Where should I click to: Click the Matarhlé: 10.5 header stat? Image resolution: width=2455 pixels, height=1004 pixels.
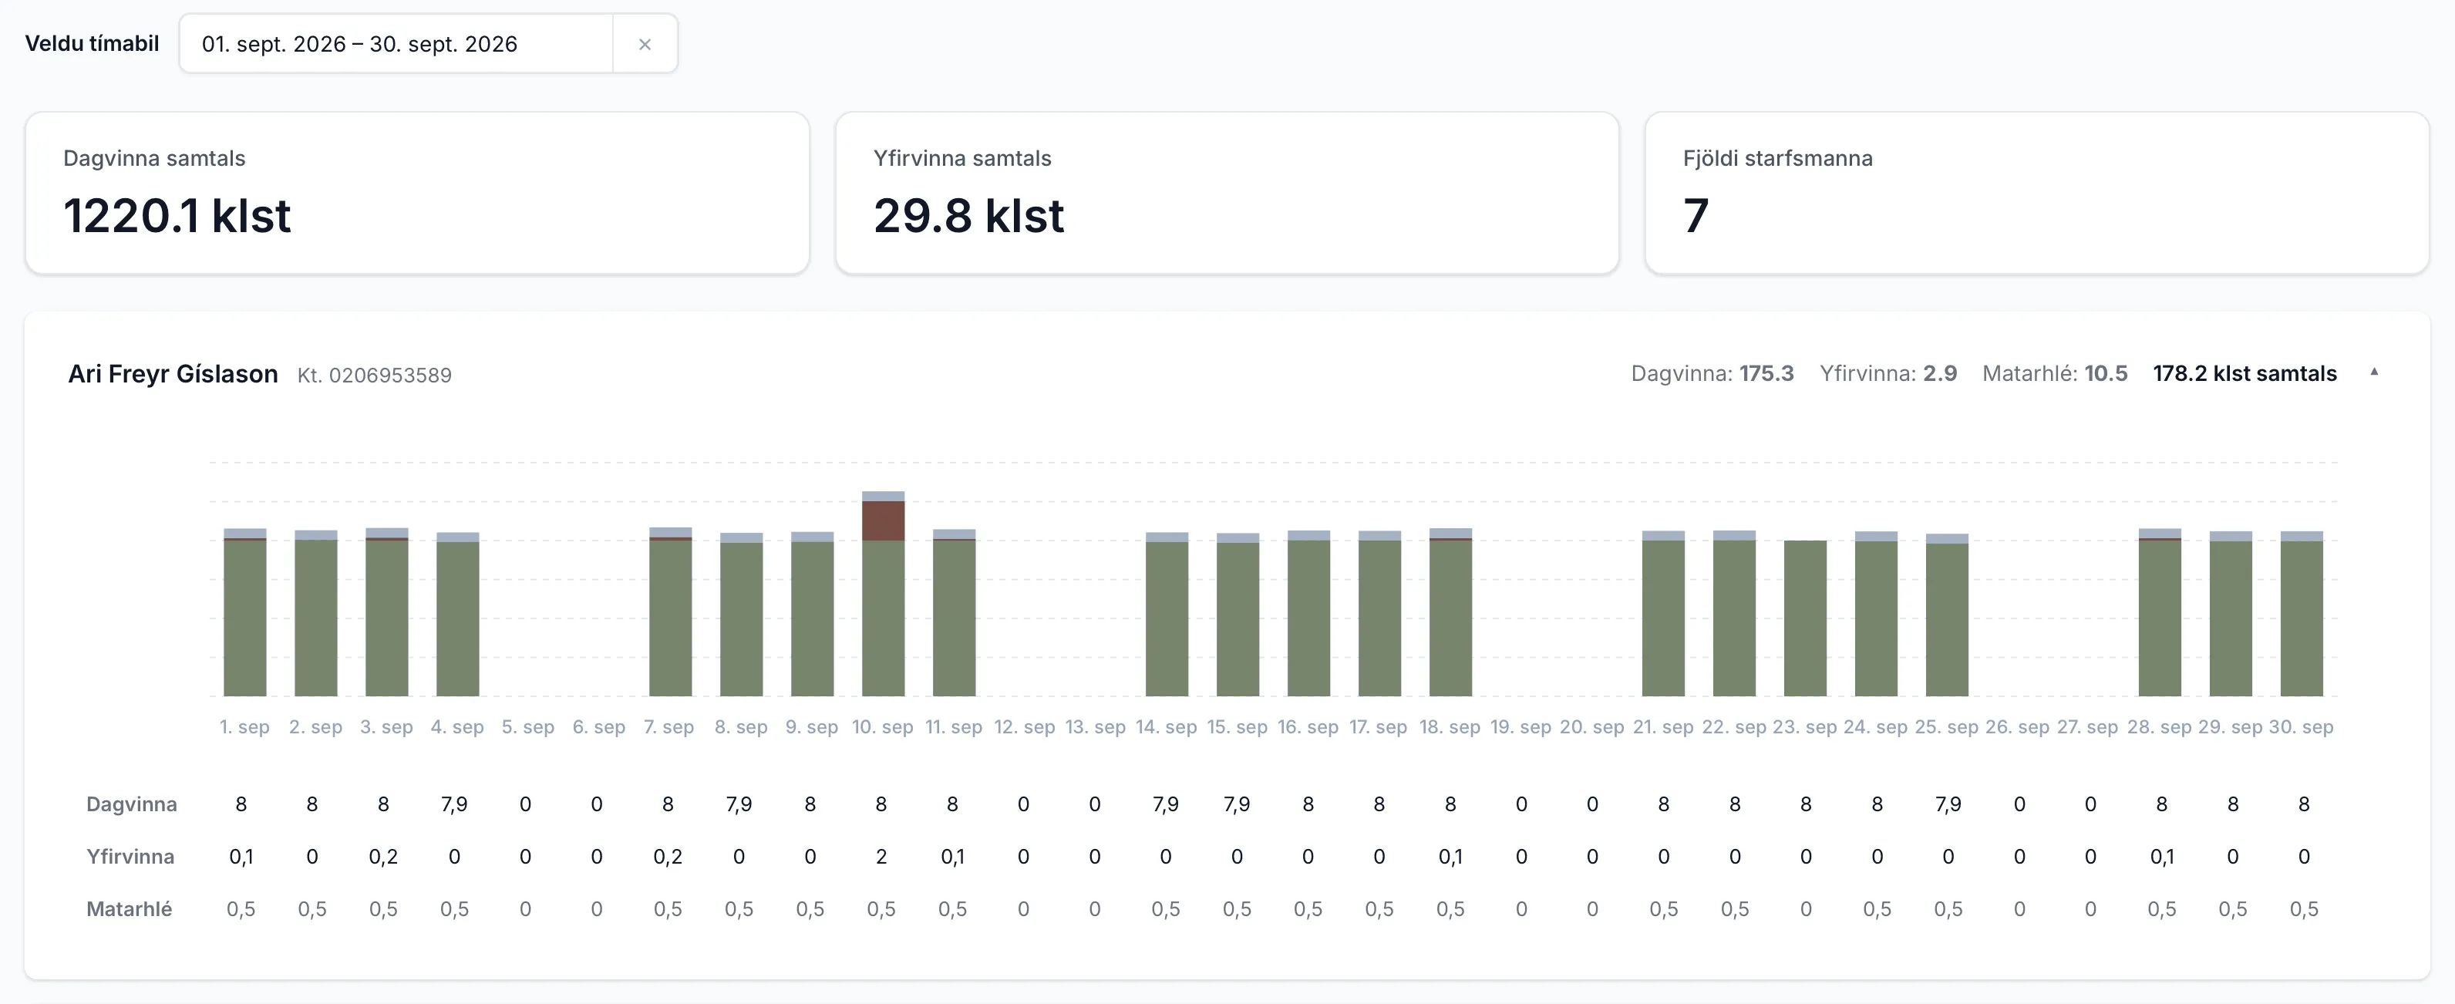(2055, 374)
